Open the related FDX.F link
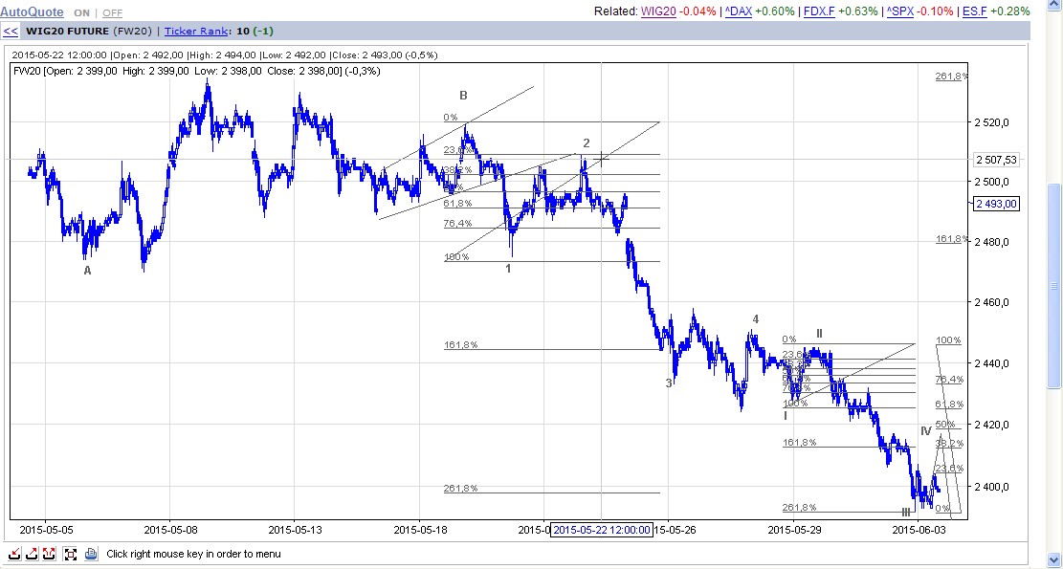Viewport: 1063px width, 569px height. tap(818, 11)
